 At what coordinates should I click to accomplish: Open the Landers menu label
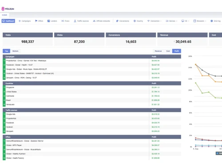54,21
